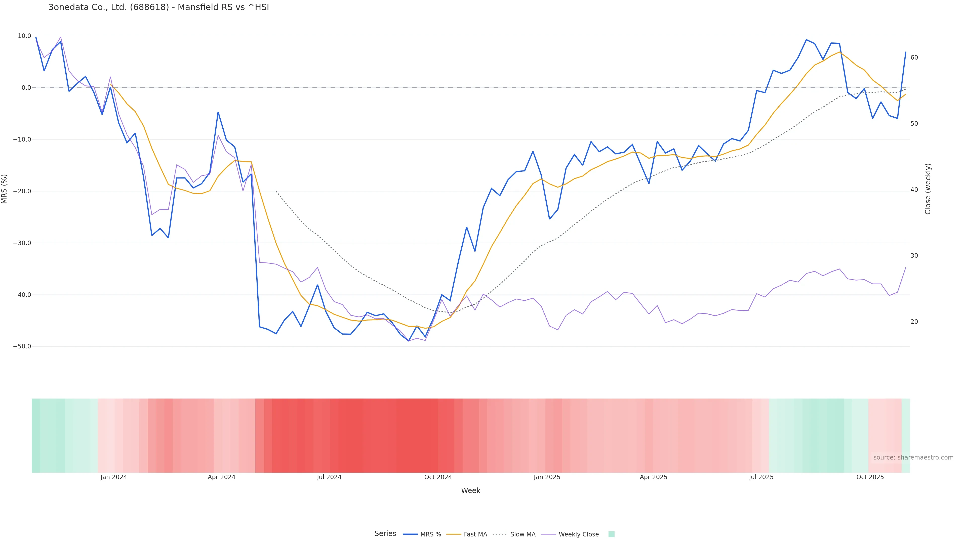Click the green swatch in the legend

611,534
